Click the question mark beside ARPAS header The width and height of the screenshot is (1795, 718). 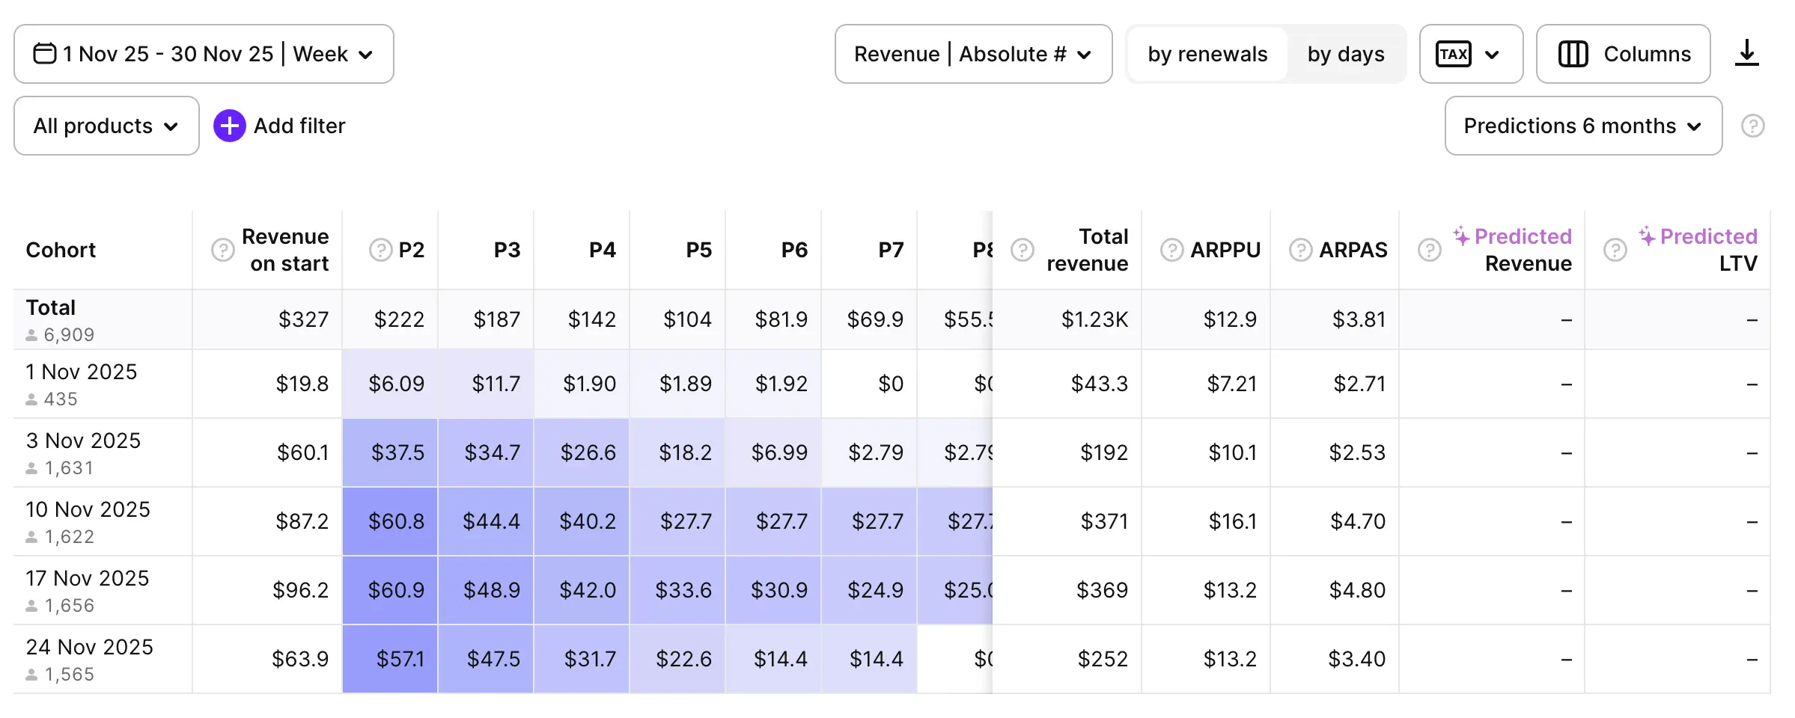pyautogui.click(x=1299, y=250)
